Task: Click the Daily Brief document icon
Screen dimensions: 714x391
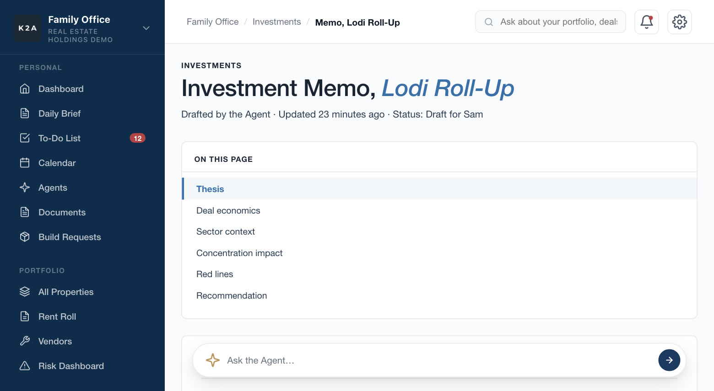Action: 25,113
